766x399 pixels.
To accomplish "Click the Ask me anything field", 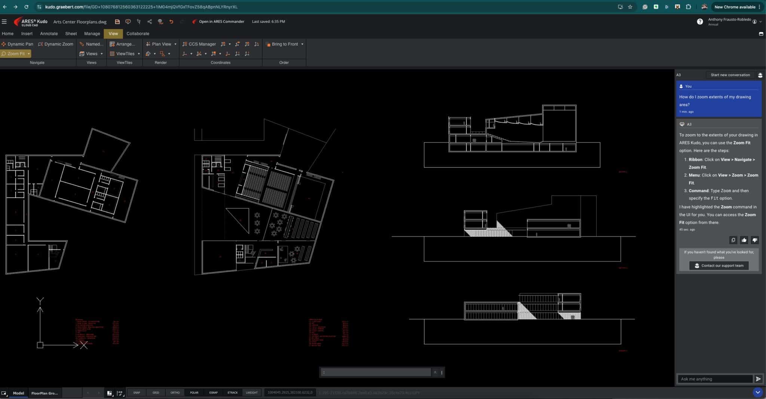I will (713, 379).
